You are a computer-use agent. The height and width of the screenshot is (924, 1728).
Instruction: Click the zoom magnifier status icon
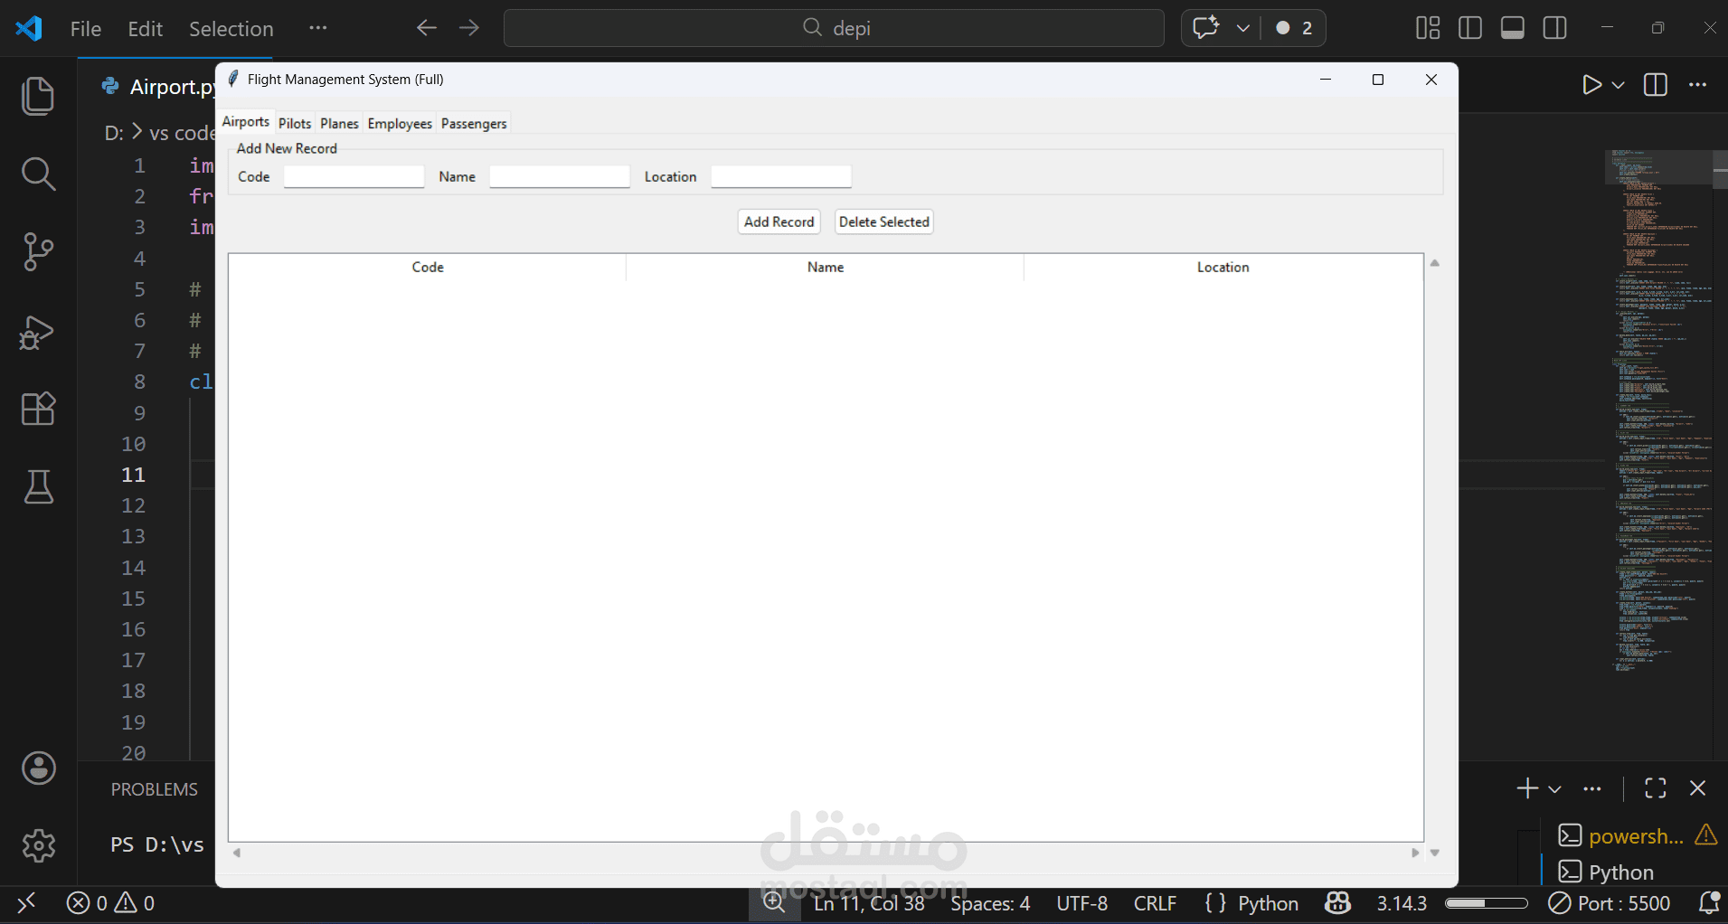774,902
